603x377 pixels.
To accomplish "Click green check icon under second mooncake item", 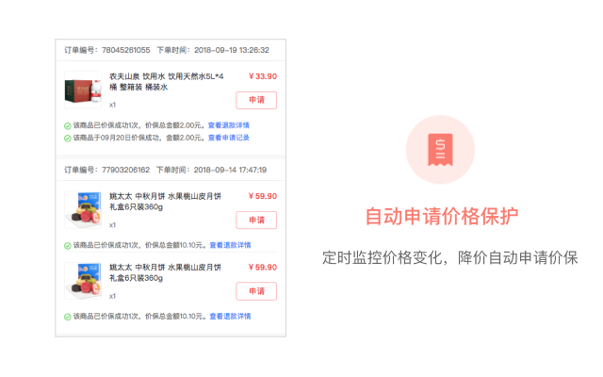I will 67,317.
